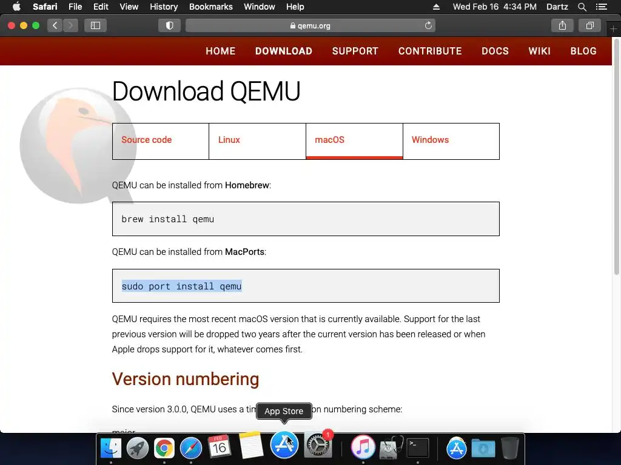Screen dimensions: 621x465
Task: Show the Safari sidebar
Action: click(x=95, y=25)
